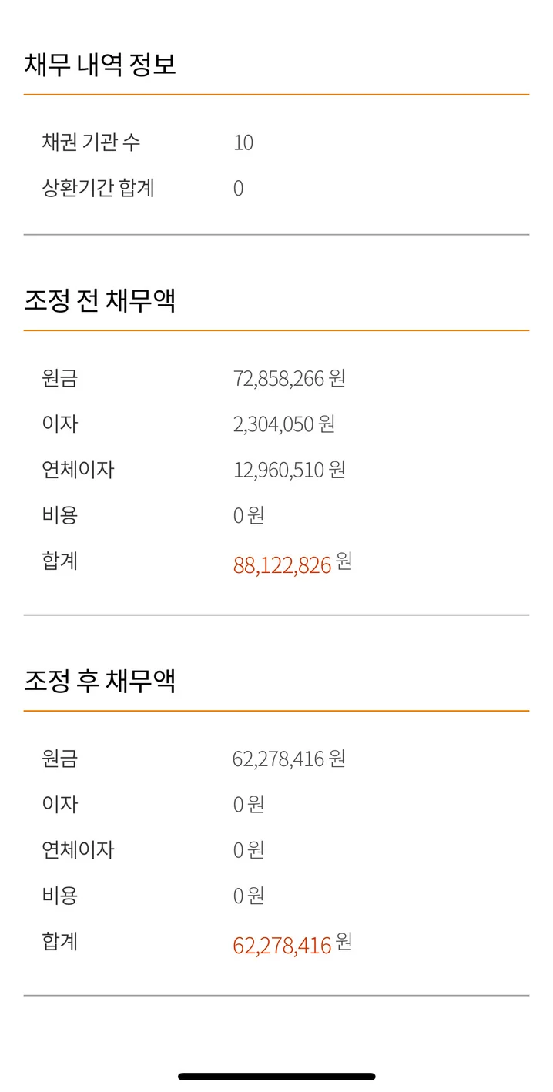Select the 비용 label under 조정 후 채무액

(60, 896)
